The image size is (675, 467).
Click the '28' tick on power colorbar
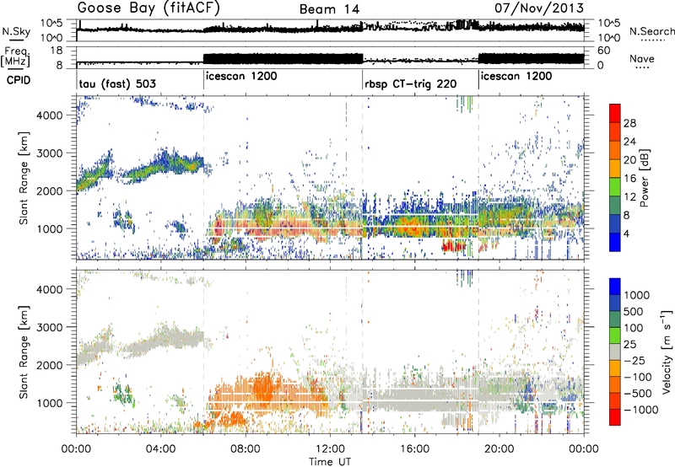[x=629, y=123]
